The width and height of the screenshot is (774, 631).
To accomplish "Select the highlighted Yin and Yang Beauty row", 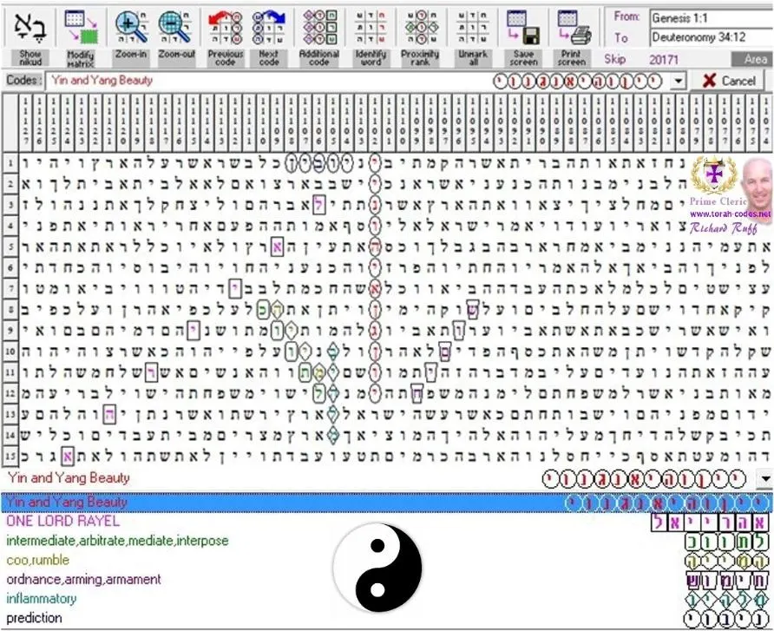I will (386, 503).
